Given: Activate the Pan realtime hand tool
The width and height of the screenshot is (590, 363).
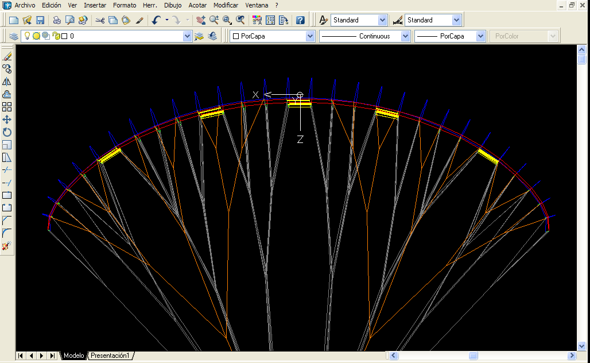Looking at the screenshot, I should pyautogui.click(x=201, y=20).
